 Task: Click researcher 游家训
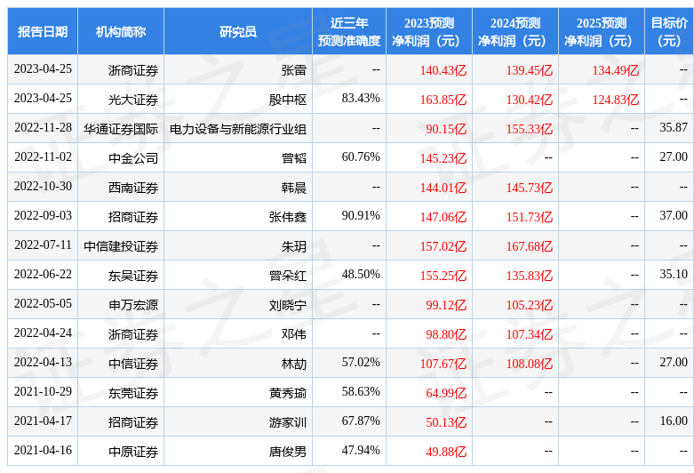point(288,422)
